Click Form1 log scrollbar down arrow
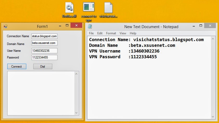The width and height of the screenshot is (219, 123). [x=76, y=113]
